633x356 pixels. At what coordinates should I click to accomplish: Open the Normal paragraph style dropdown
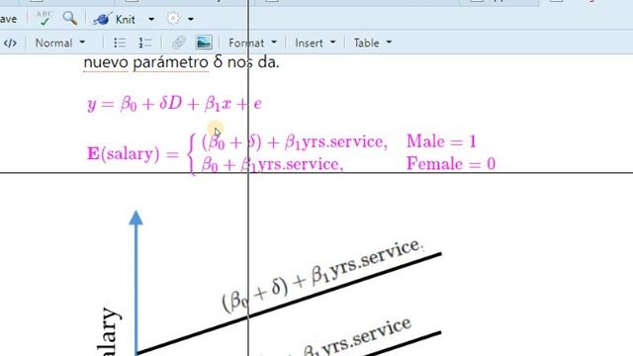(x=60, y=43)
